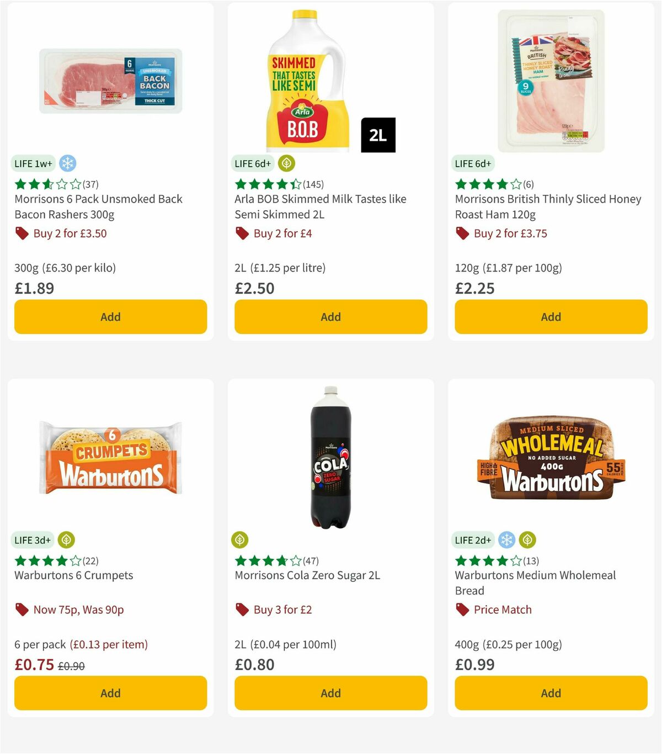Open the (145) reviews for Arla BOB milk
The image size is (662, 754).
[313, 184]
